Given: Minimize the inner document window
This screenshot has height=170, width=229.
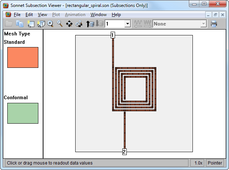Looking at the screenshot, I should point(209,15).
